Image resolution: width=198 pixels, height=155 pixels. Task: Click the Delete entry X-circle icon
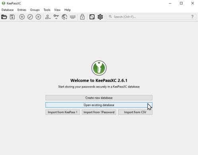(38, 17)
